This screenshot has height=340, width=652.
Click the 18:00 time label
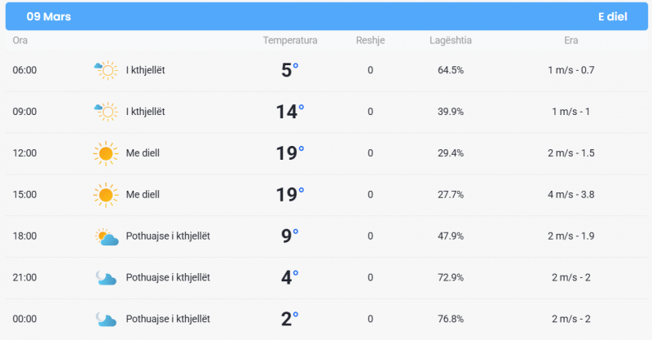click(x=24, y=236)
